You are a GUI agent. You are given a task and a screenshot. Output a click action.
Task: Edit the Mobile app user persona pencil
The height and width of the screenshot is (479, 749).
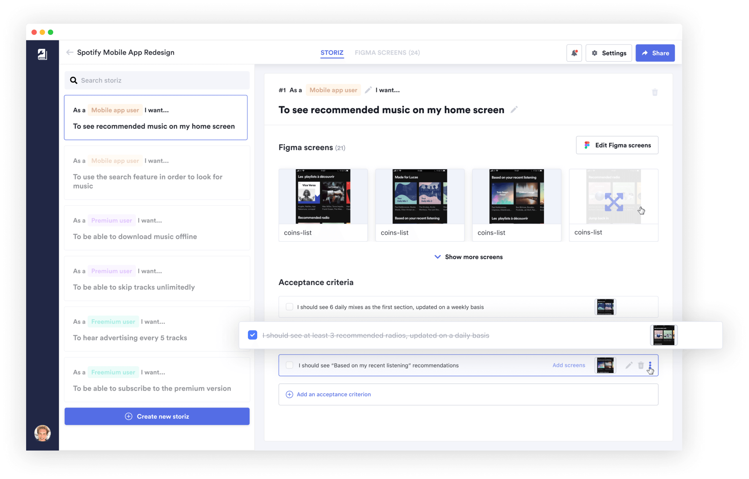(368, 90)
